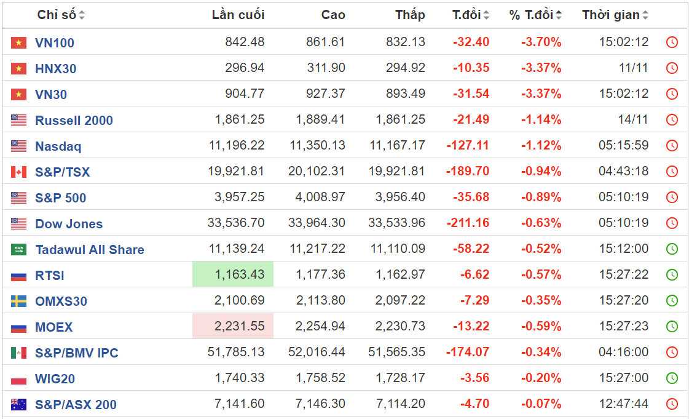Open the Nasdaq index link
Viewport: 689px width, 419px height.
click(x=58, y=146)
